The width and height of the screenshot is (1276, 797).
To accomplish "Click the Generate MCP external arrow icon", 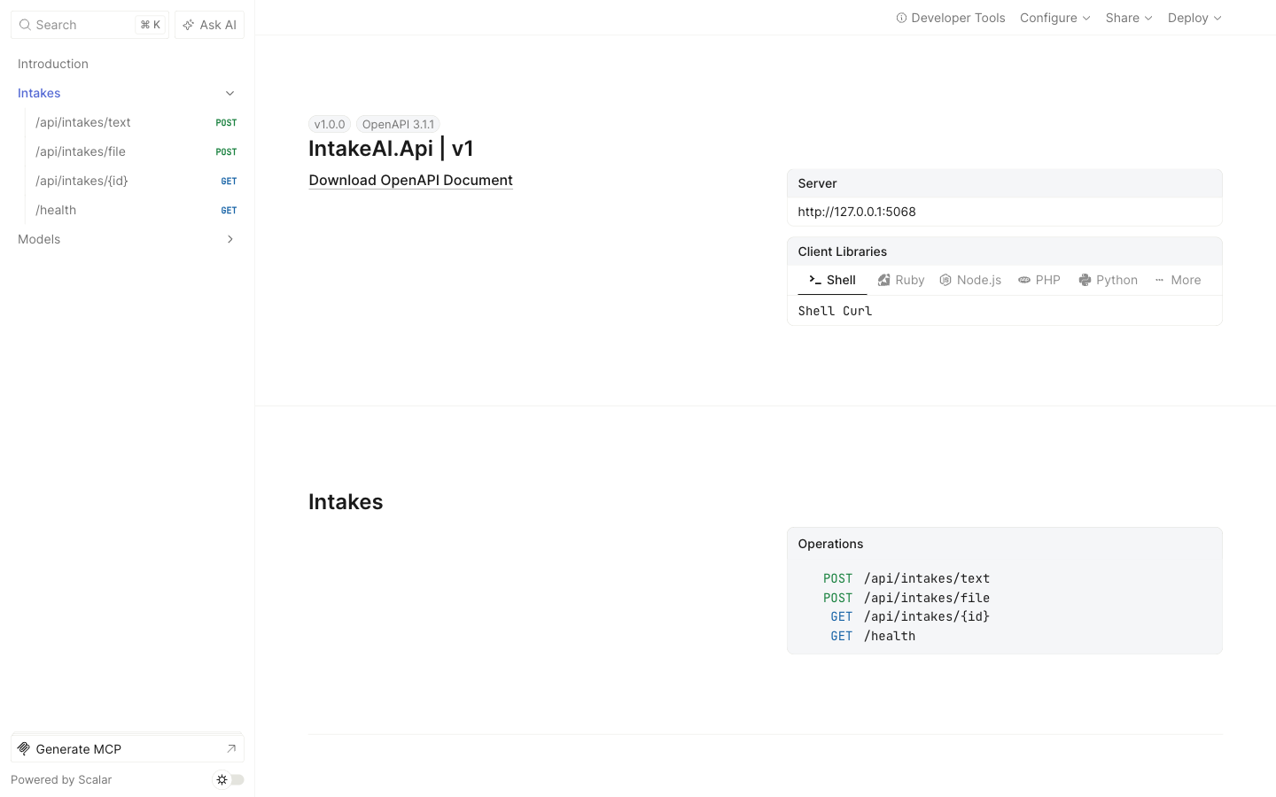I will [231, 748].
